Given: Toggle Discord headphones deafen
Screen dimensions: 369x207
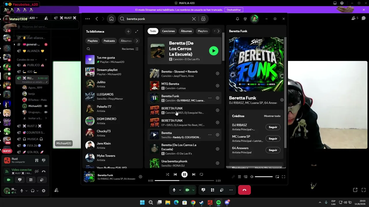Looking at the screenshot, I should [33, 191].
